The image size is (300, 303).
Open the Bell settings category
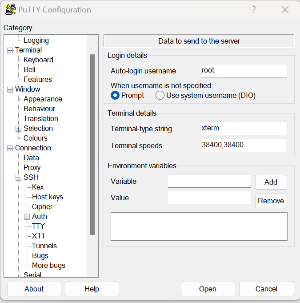29,69
